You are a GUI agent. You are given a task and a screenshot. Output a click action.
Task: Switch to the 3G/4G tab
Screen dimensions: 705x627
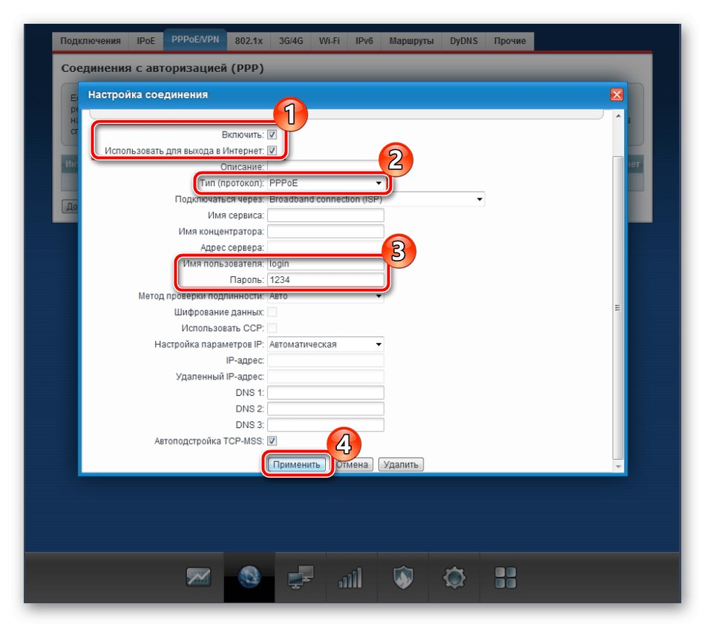tap(291, 41)
